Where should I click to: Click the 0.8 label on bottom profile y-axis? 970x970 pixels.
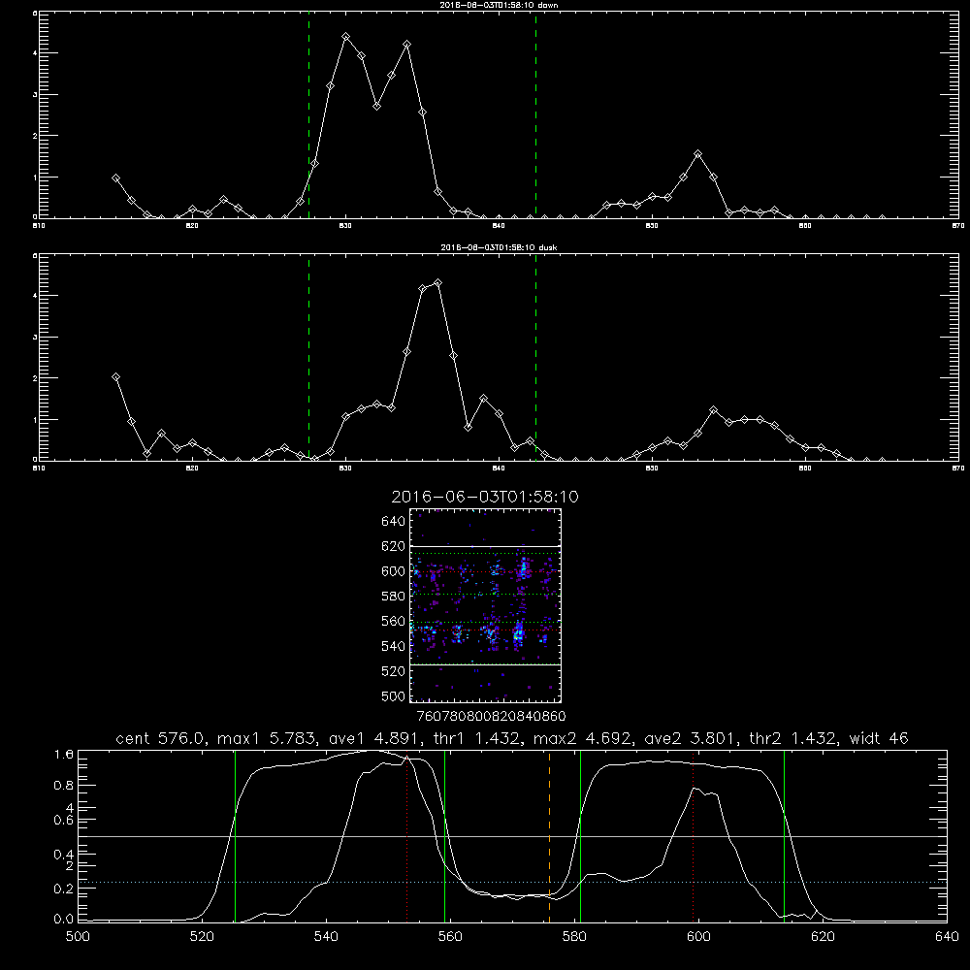(x=64, y=786)
